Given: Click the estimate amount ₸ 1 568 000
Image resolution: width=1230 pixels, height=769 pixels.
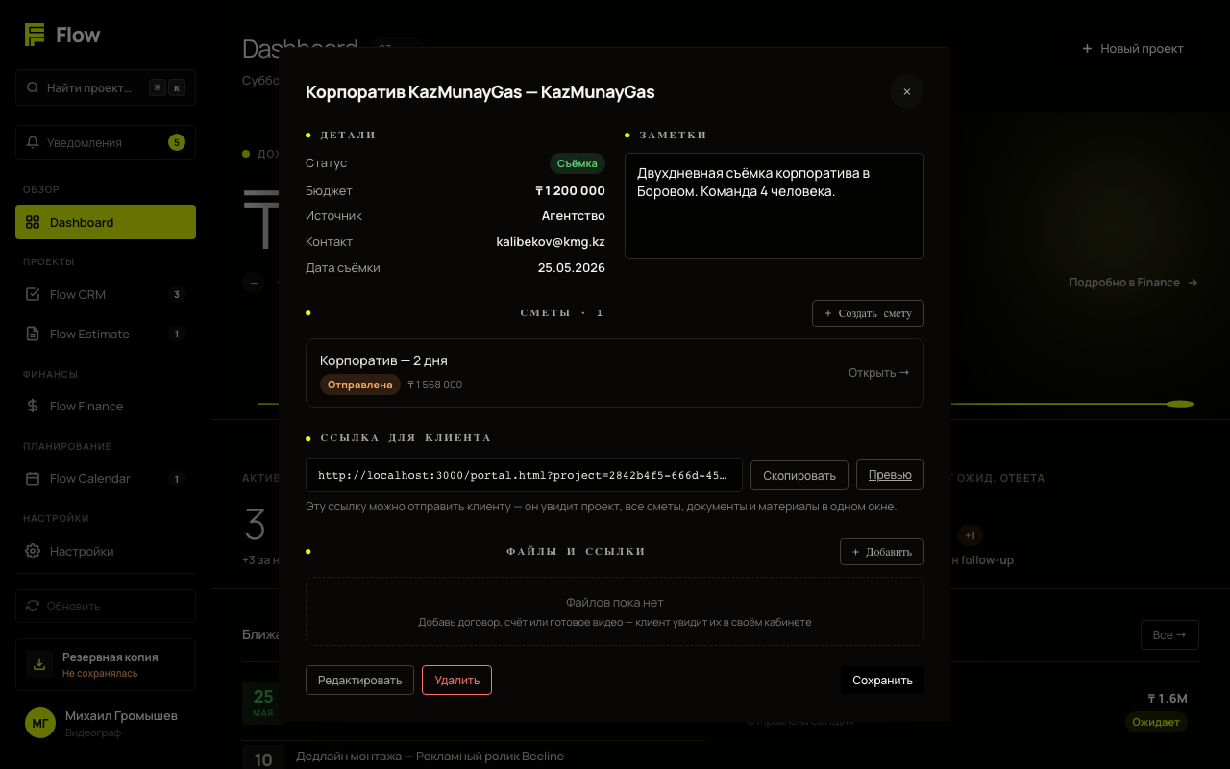Looking at the screenshot, I should click(x=435, y=384).
